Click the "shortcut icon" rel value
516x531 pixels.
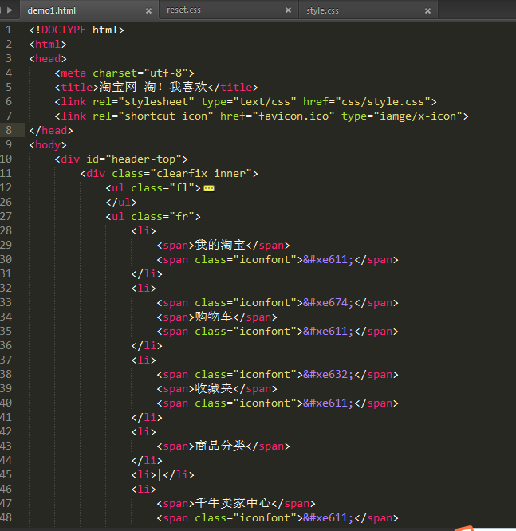[x=166, y=116]
